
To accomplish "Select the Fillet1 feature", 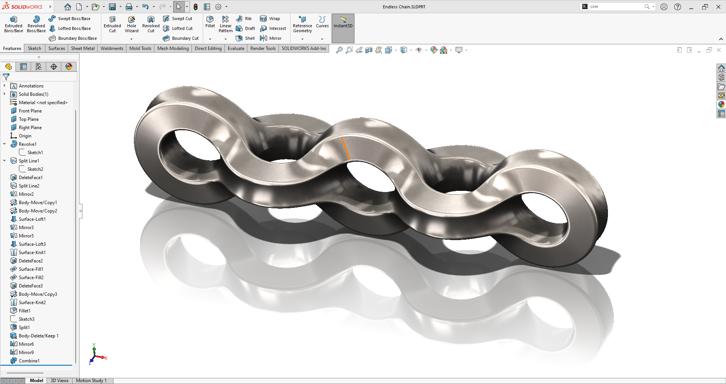I will (25, 311).
